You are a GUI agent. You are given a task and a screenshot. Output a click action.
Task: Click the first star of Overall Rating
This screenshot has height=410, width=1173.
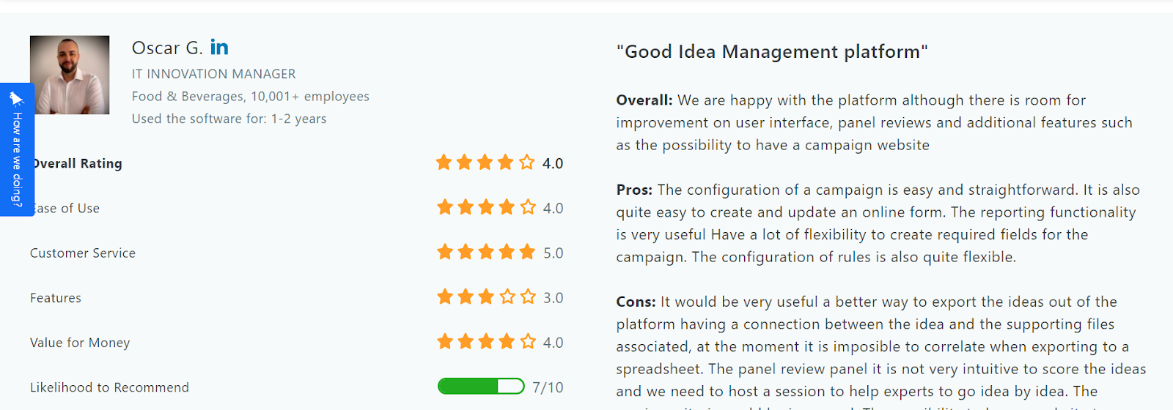point(444,163)
